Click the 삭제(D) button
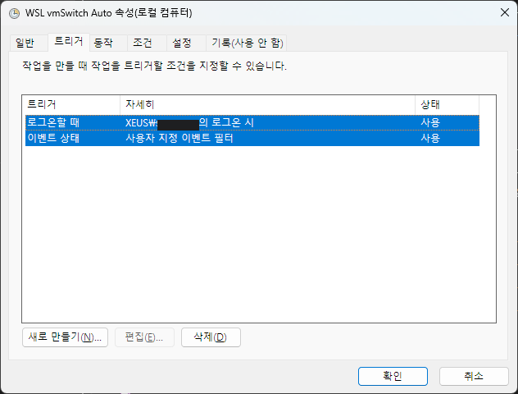The height and width of the screenshot is (394, 518). point(211,337)
